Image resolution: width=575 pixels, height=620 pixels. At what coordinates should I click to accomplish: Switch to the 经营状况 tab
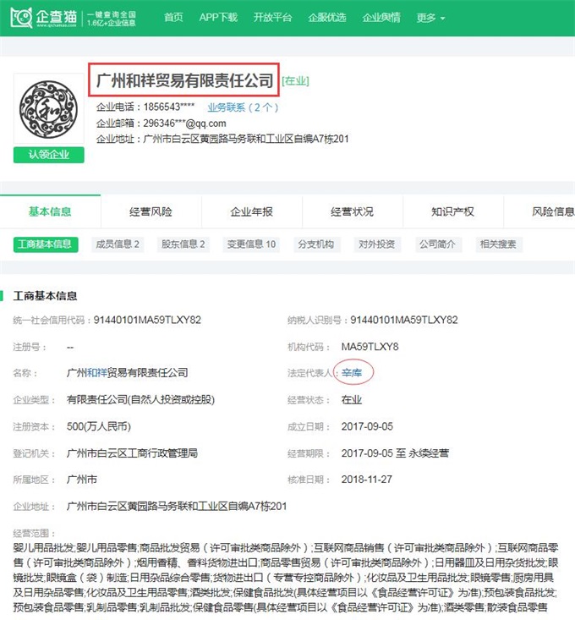[x=352, y=211]
